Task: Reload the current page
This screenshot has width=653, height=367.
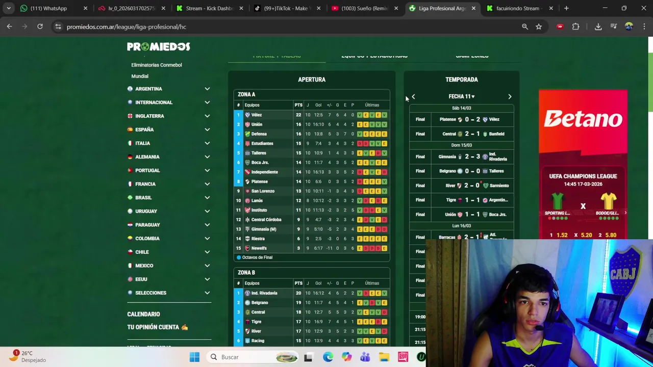Action: pyautogui.click(x=40, y=27)
